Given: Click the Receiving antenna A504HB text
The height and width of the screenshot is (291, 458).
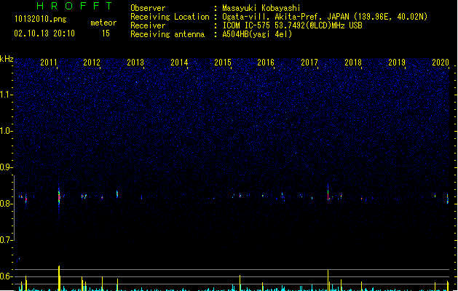Looking at the screenshot, I should (x=257, y=34).
